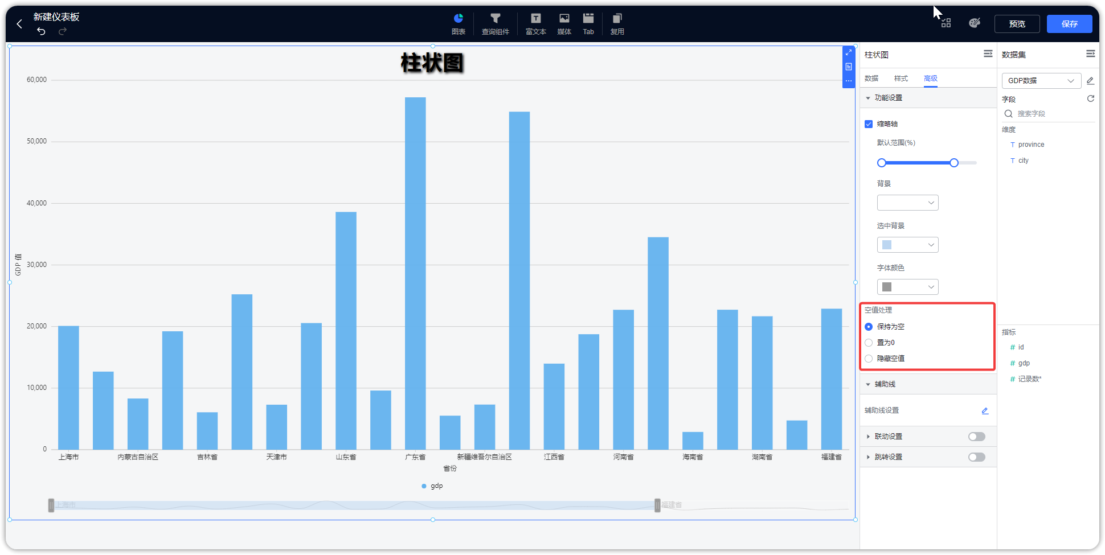Select the 隐藏空值 radio option
1105x555 pixels.
[869, 359]
